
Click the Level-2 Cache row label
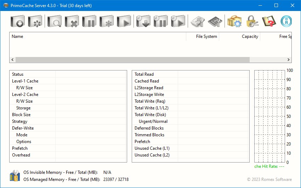pos(25,95)
